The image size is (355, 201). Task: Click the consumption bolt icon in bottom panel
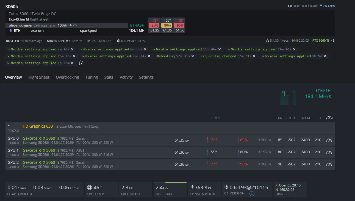[192, 188]
